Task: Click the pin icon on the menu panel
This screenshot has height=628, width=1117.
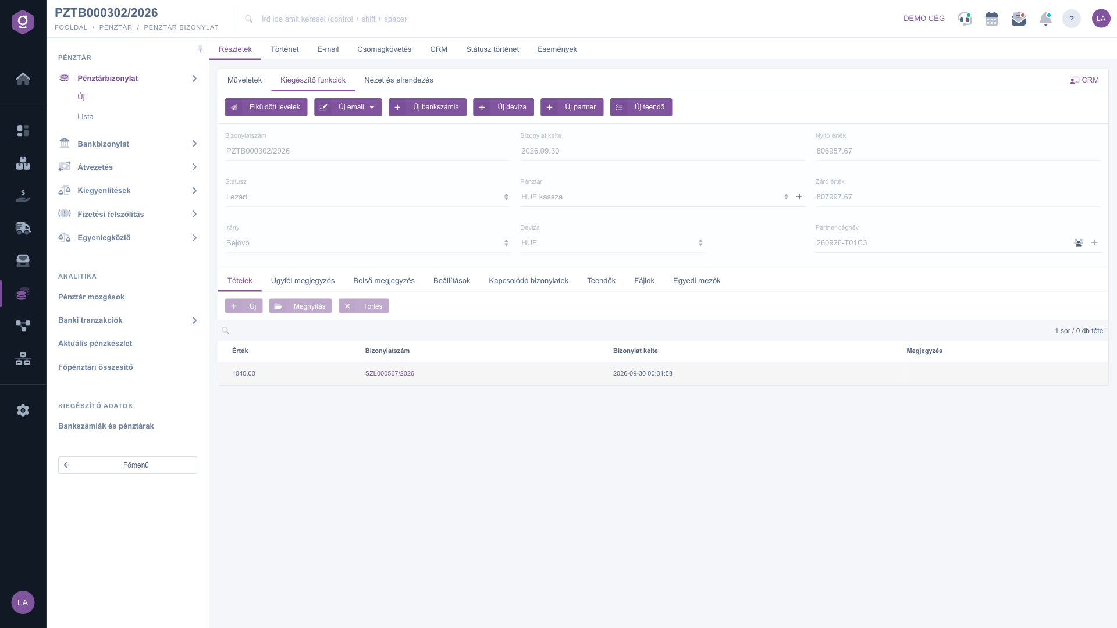Action: click(200, 49)
